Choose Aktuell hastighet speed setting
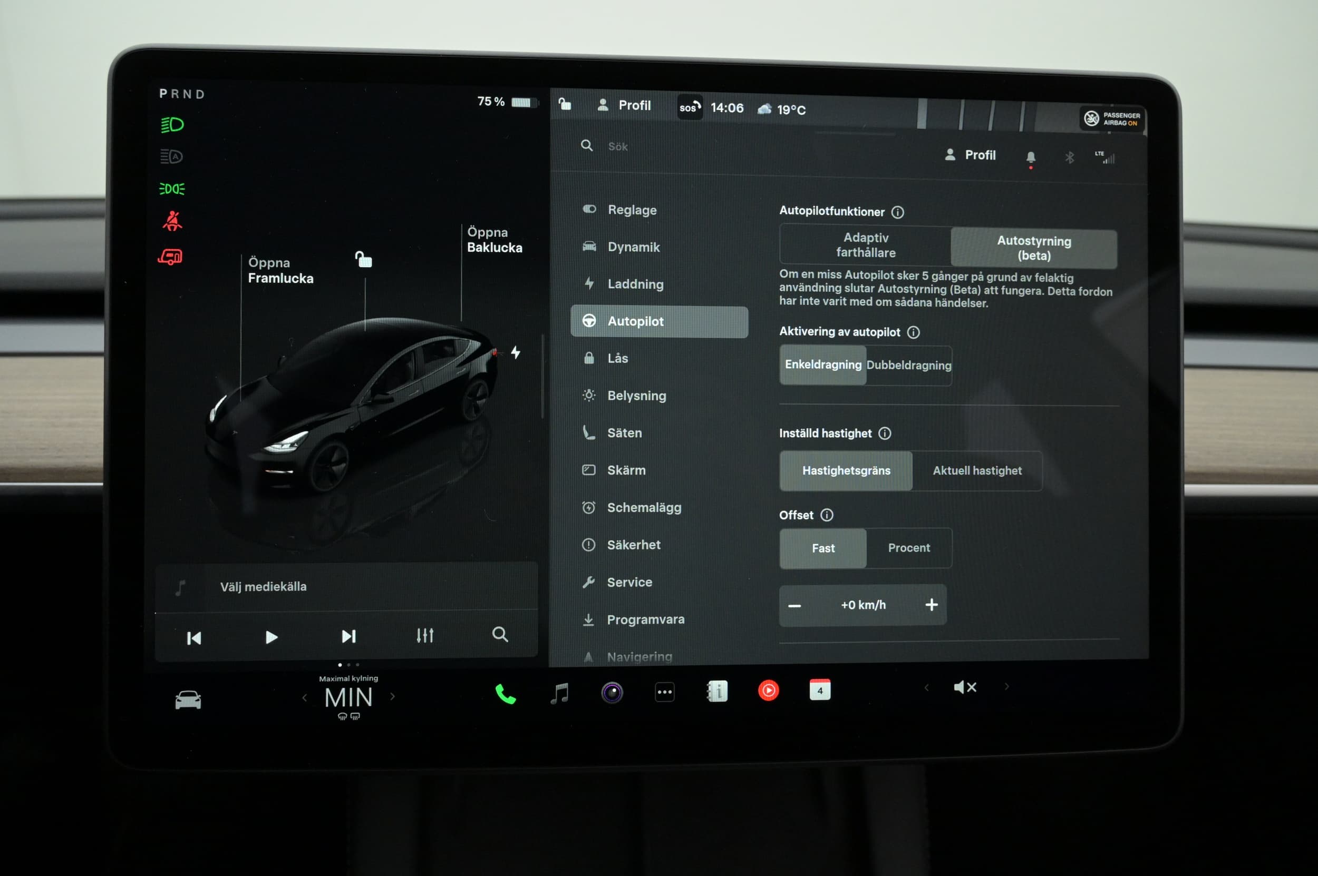 977,471
